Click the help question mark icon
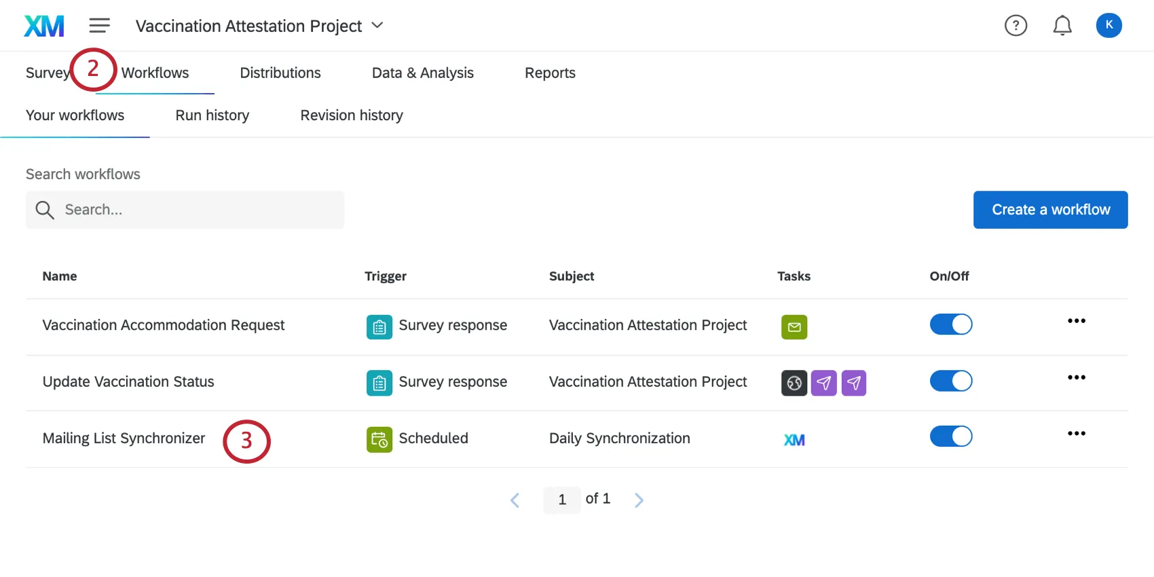The height and width of the screenshot is (577, 1154). [x=1016, y=26]
